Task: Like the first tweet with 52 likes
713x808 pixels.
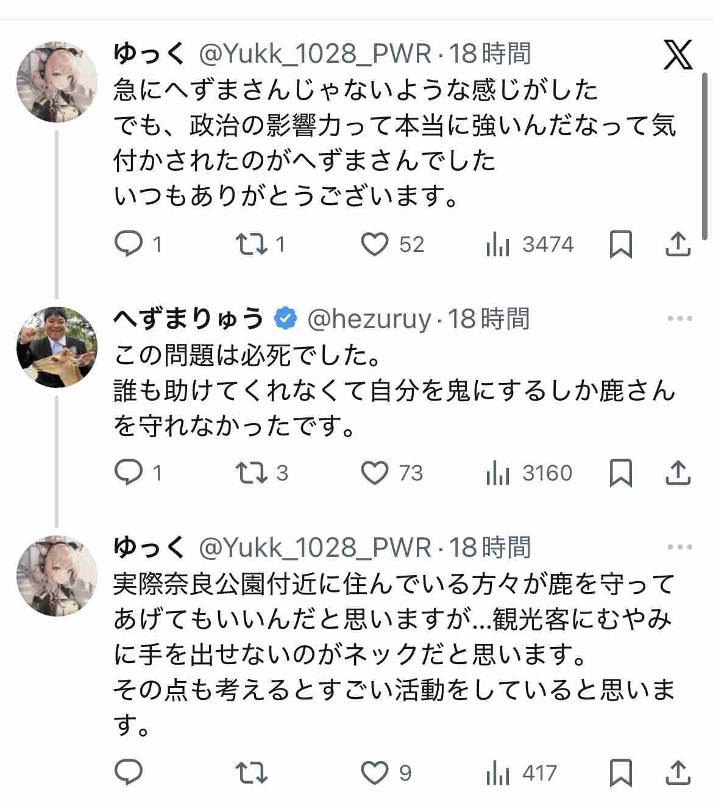Action: click(x=375, y=245)
